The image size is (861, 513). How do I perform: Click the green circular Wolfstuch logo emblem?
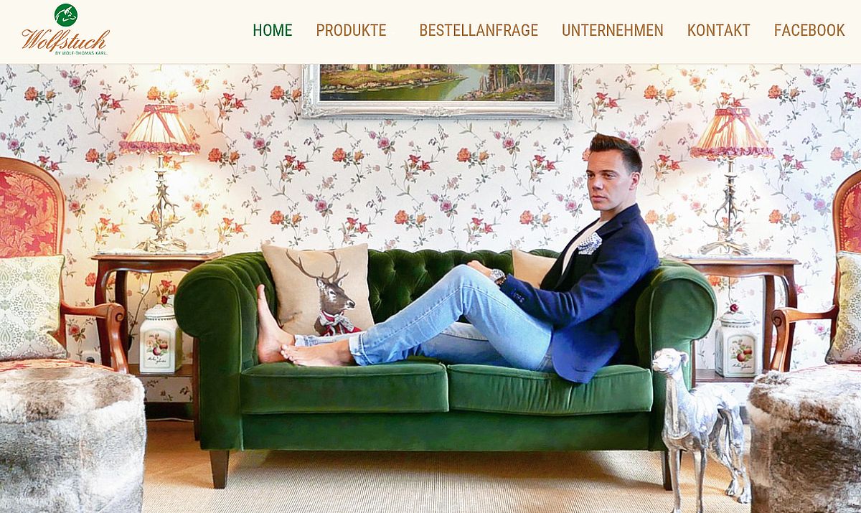(x=65, y=14)
